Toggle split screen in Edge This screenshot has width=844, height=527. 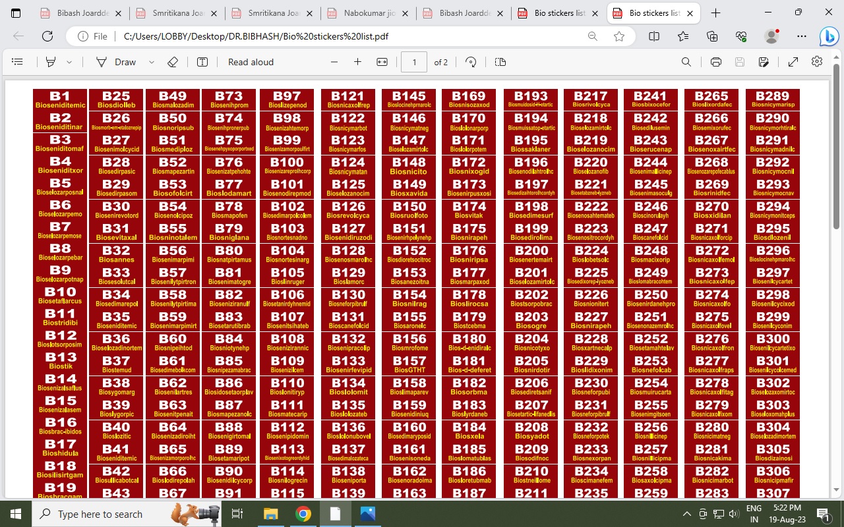click(x=654, y=37)
